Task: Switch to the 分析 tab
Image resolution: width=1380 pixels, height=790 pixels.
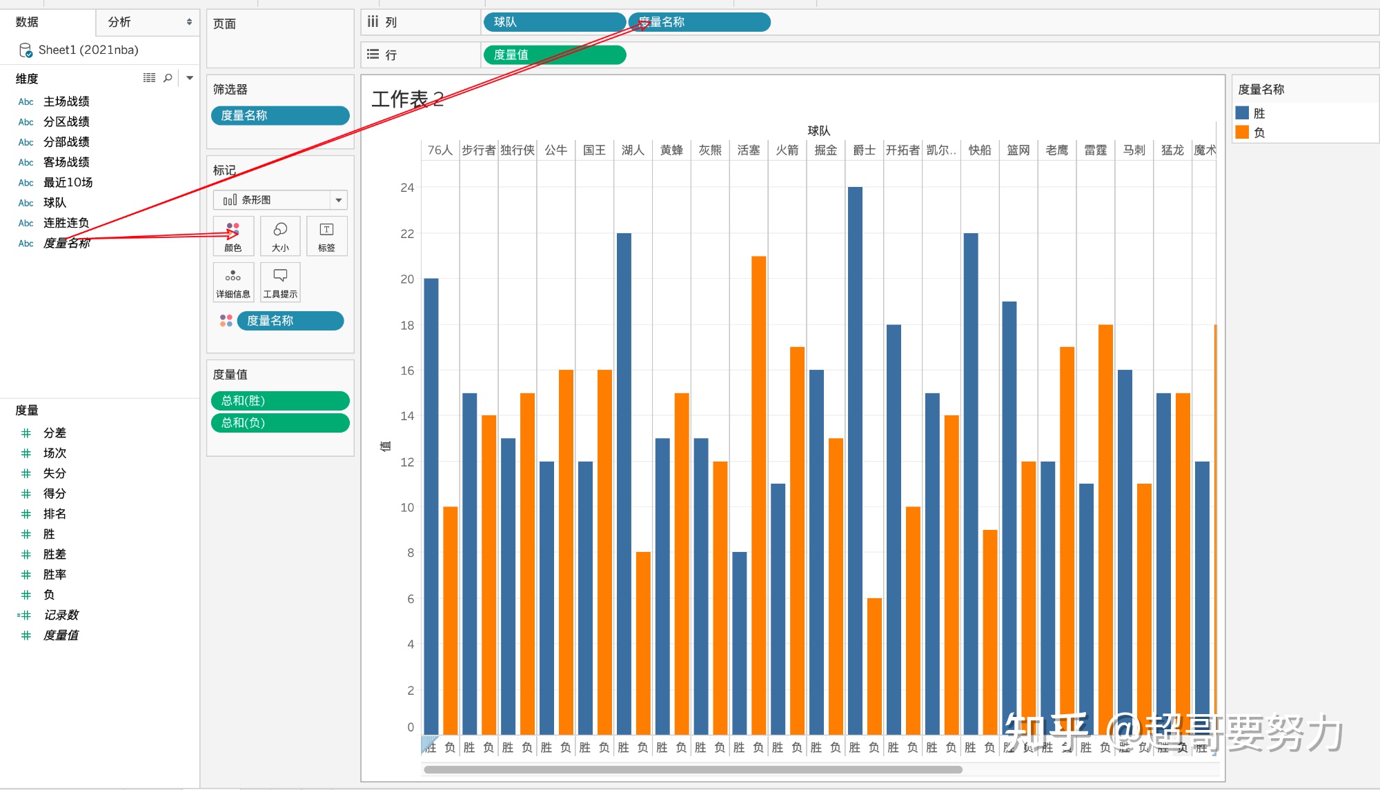Action: pyautogui.click(x=119, y=22)
